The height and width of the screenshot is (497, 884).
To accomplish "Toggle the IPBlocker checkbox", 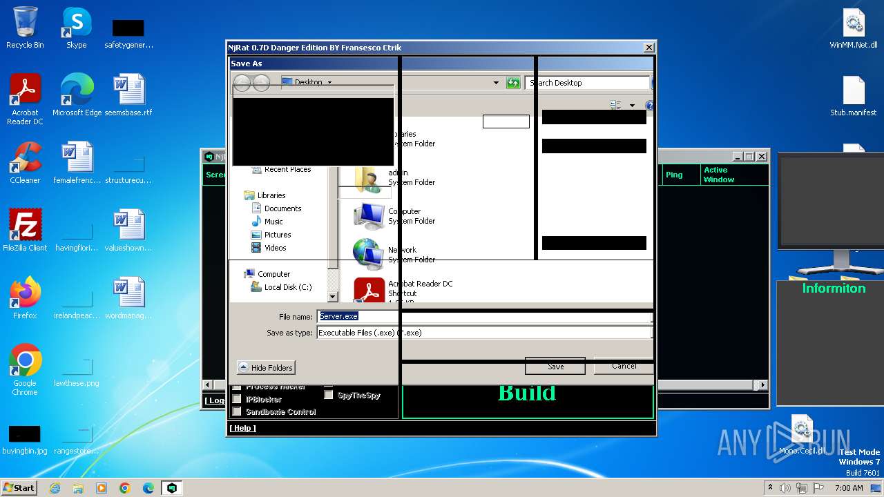I will 236,399.
